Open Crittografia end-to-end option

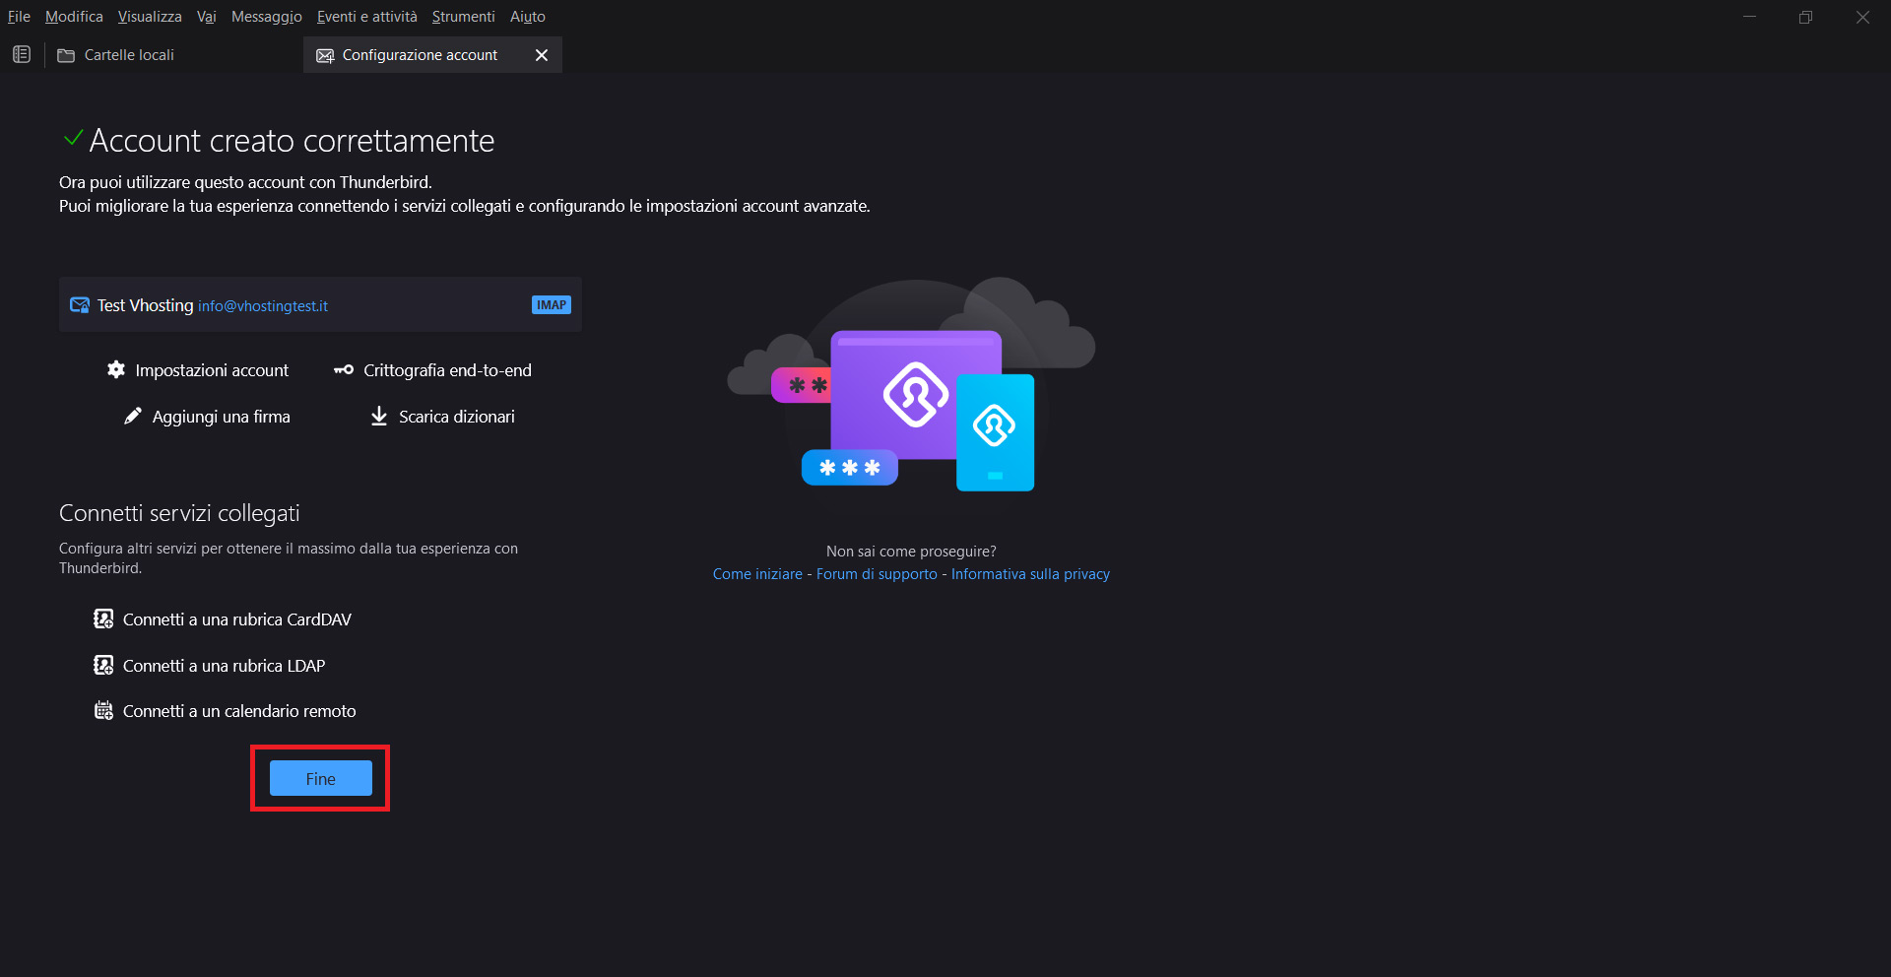pyautogui.click(x=433, y=370)
